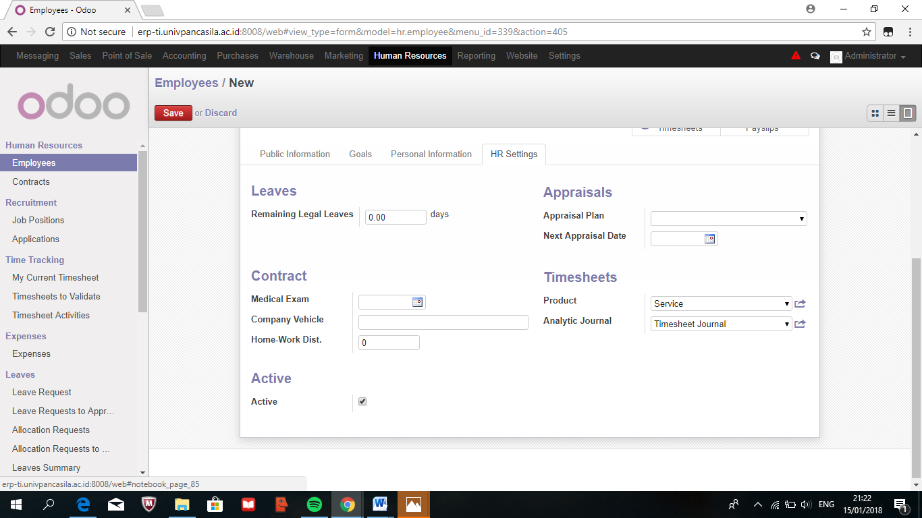Switch to list view icon
Screen dimensions: 922x518
pyautogui.click(x=892, y=113)
